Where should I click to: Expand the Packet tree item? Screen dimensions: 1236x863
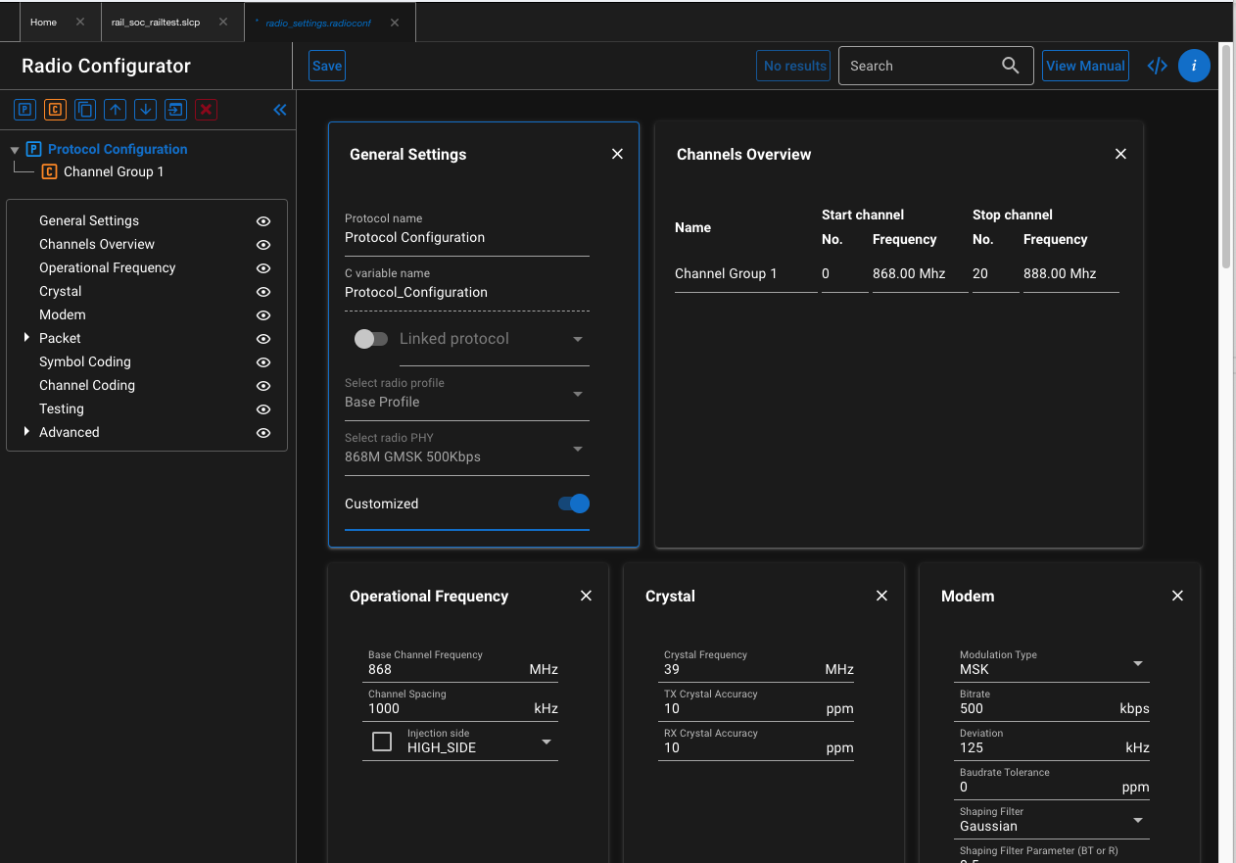24,338
